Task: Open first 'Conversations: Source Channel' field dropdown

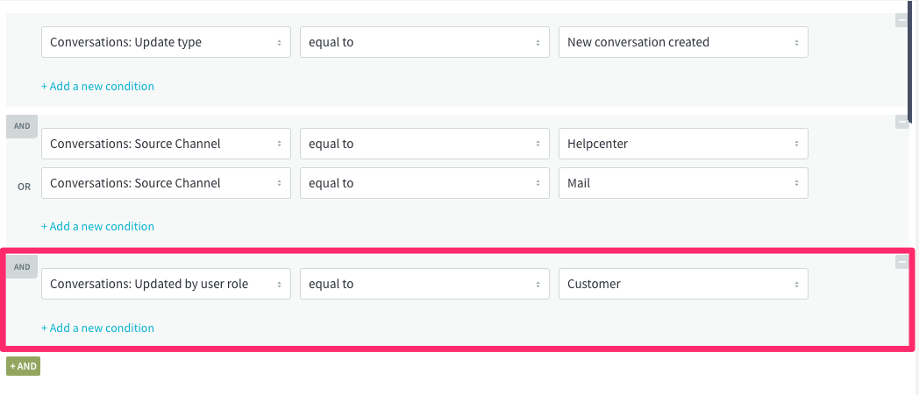Action: pyautogui.click(x=166, y=144)
